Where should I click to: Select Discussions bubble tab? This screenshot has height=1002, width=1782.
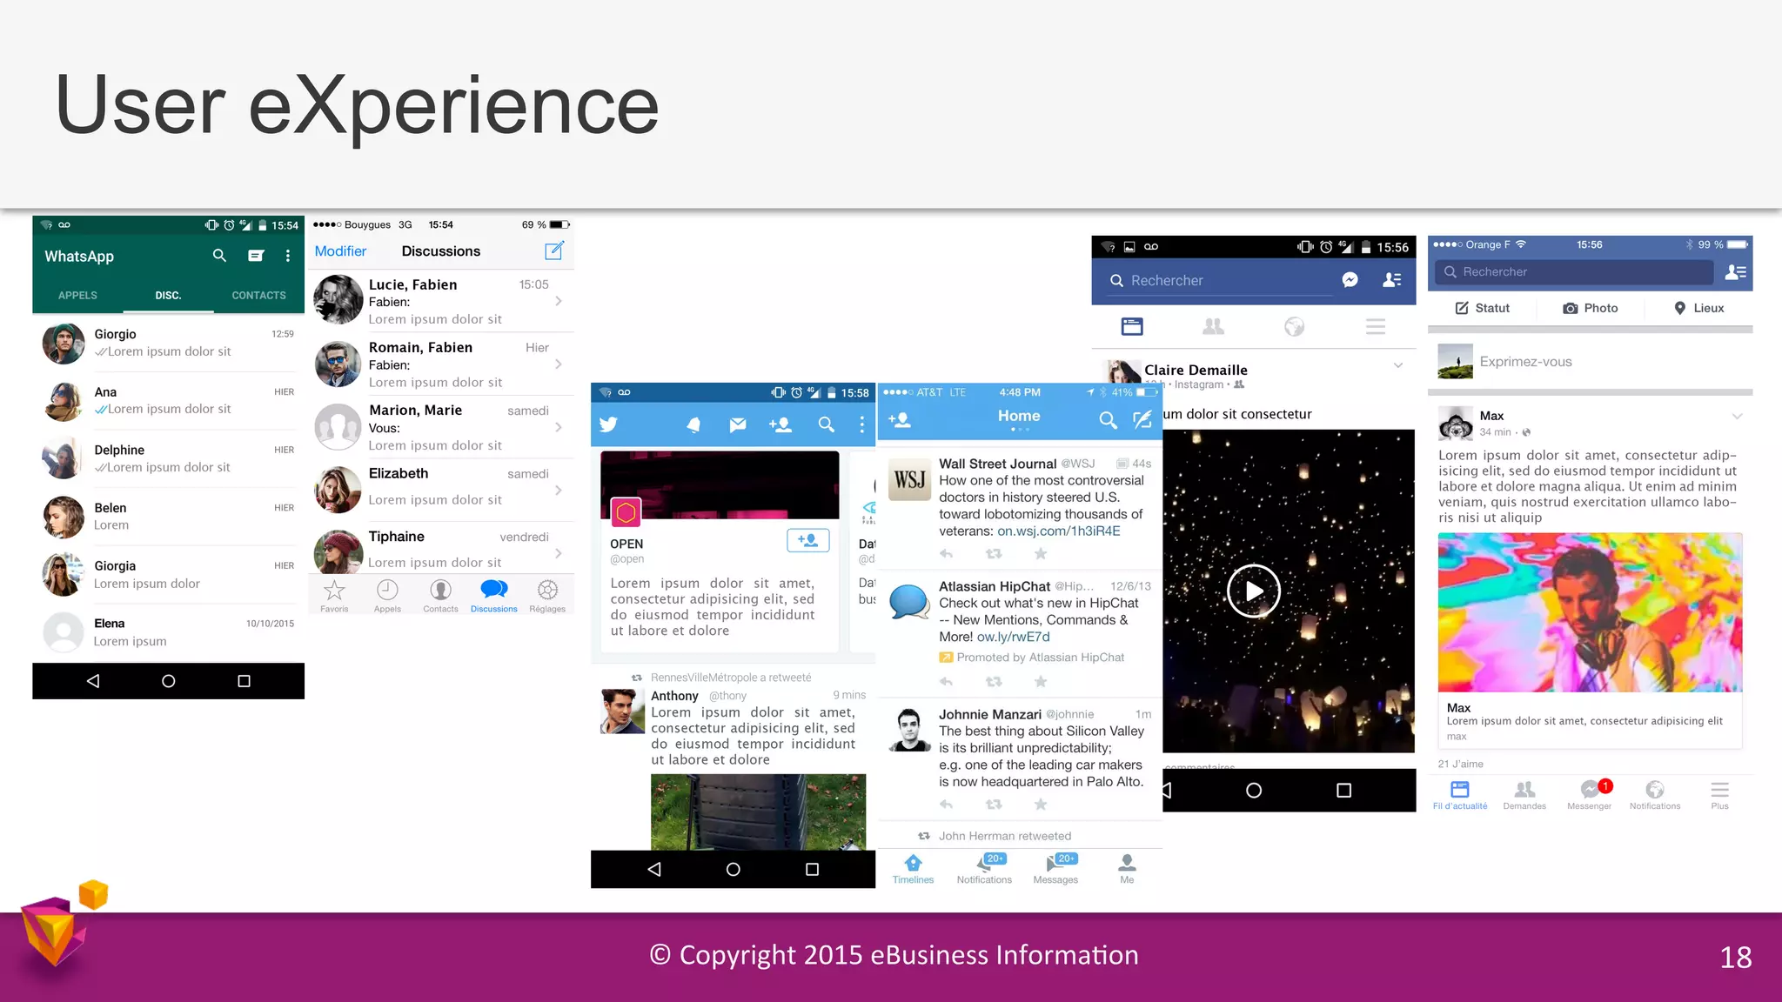pos(494,596)
